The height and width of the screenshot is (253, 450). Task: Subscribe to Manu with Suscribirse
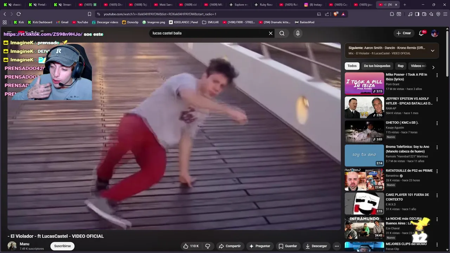[63, 246]
